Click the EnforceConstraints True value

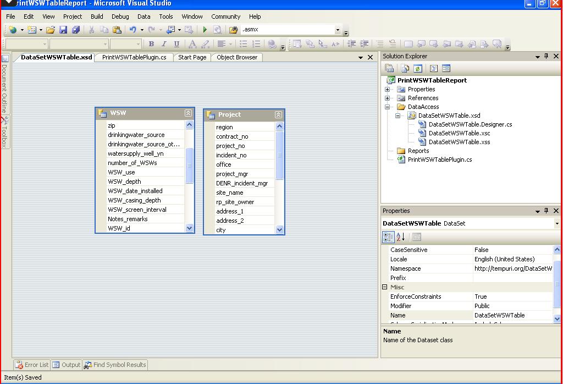coord(513,297)
